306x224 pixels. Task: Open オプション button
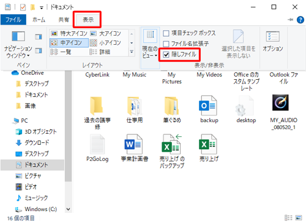273,41
